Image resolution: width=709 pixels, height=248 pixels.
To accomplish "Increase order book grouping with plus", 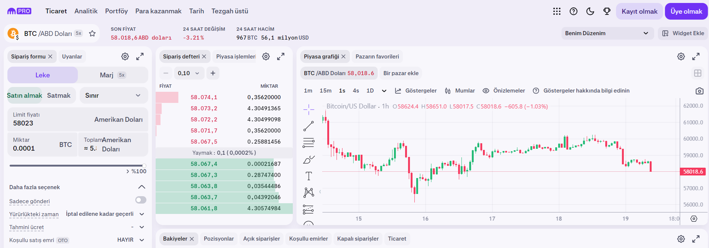I will coord(213,73).
